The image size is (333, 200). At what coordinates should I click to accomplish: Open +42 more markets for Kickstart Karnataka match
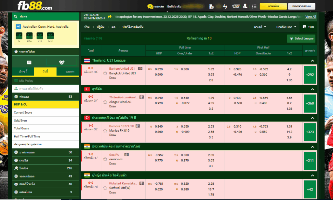pos(310,189)
